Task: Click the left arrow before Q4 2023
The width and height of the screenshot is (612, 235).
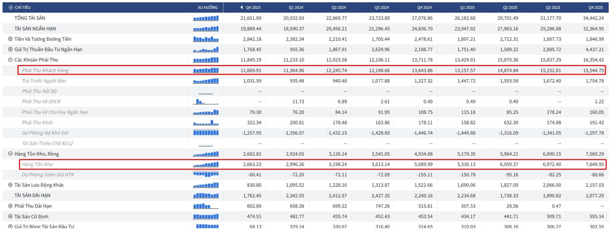Action: pos(242,8)
